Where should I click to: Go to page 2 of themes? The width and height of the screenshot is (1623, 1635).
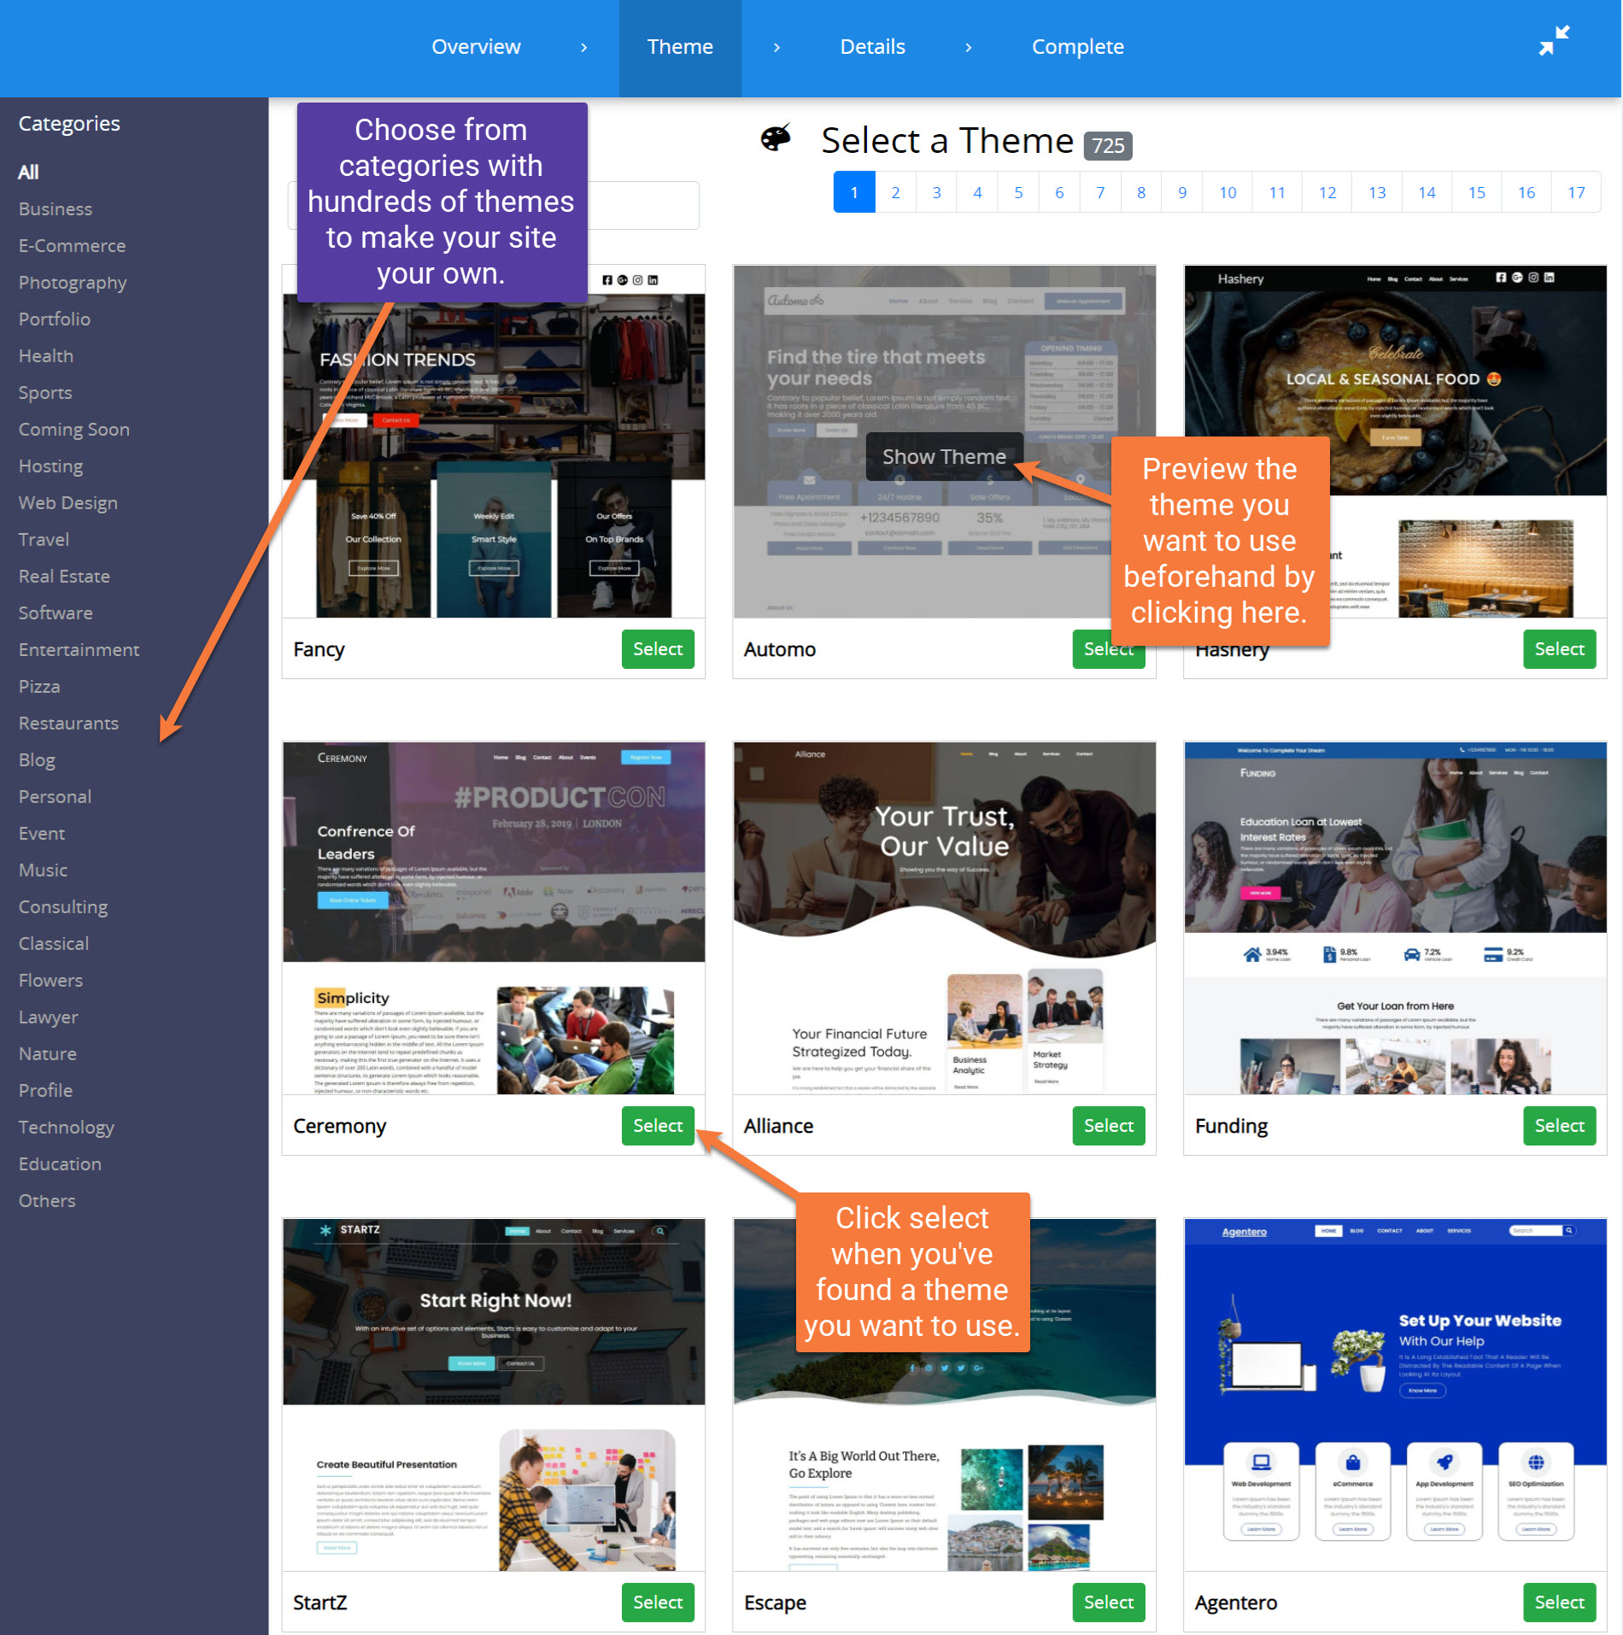pyautogui.click(x=895, y=192)
